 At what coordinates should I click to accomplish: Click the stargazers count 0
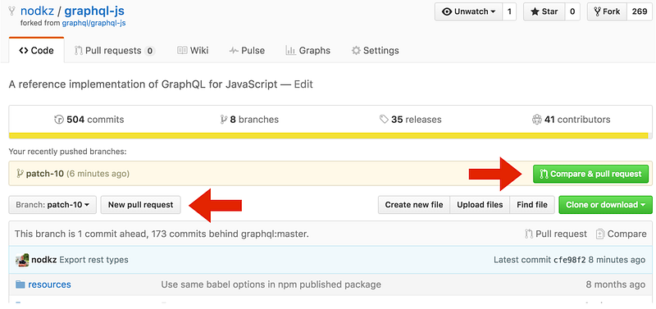pyautogui.click(x=572, y=11)
